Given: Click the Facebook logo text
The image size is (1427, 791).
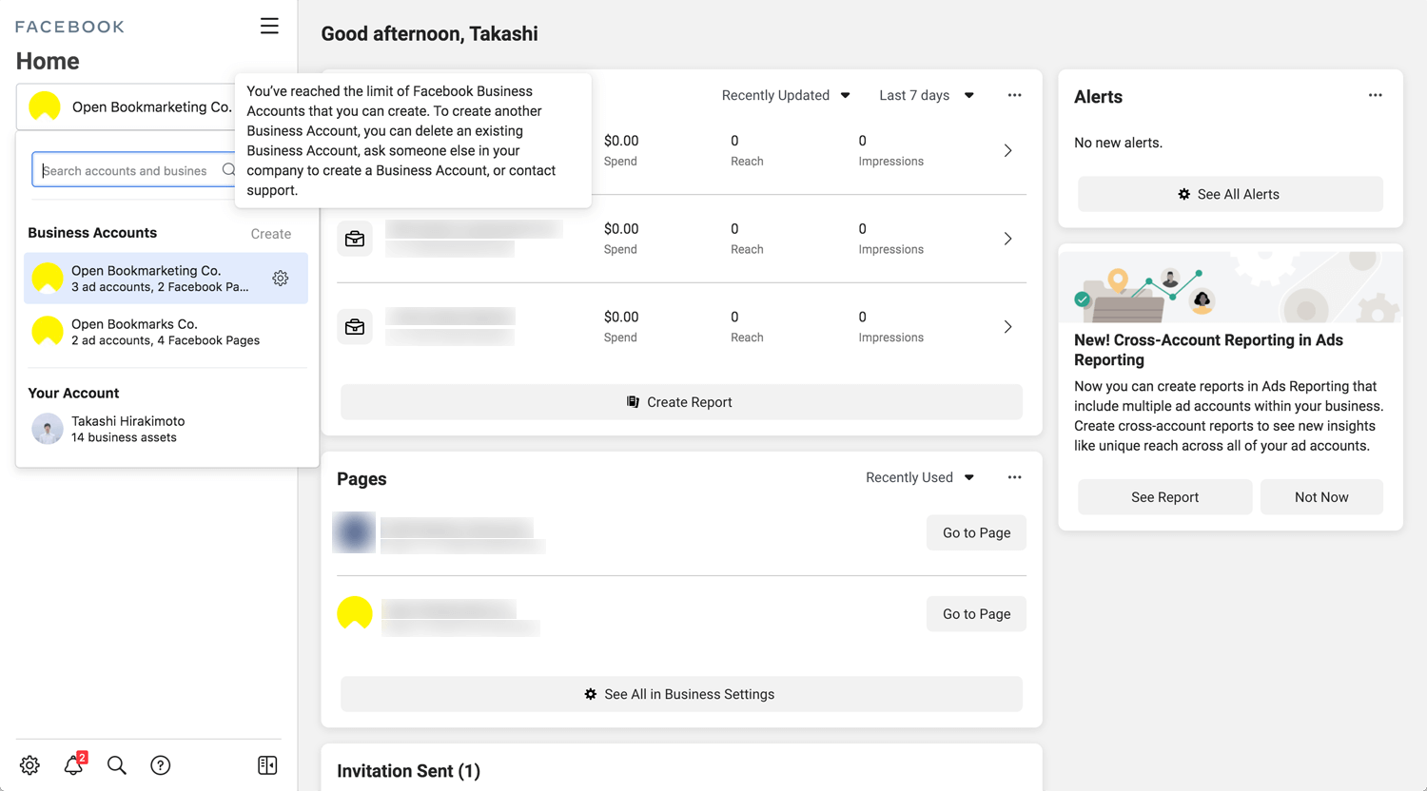Looking at the screenshot, I should coord(69,27).
